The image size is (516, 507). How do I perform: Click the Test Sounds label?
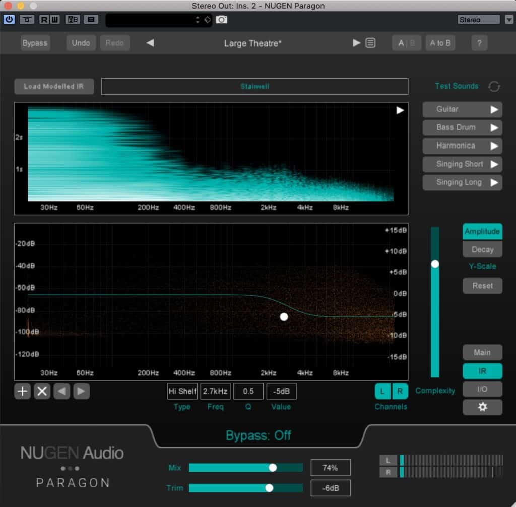point(457,86)
